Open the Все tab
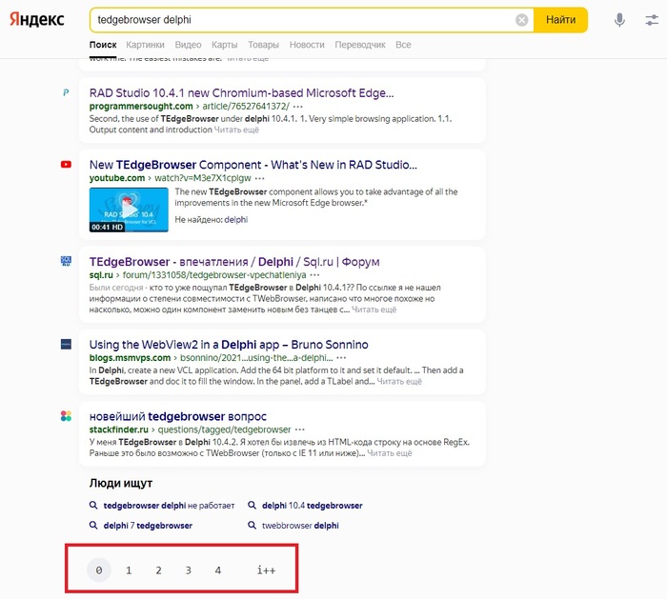The height and width of the screenshot is (599, 667). click(403, 45)
